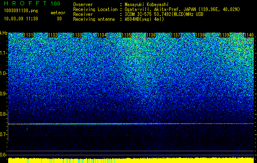Screen dimensions: 257x163
Task: Click time marker 1139
Action: (x=224, y=35)
